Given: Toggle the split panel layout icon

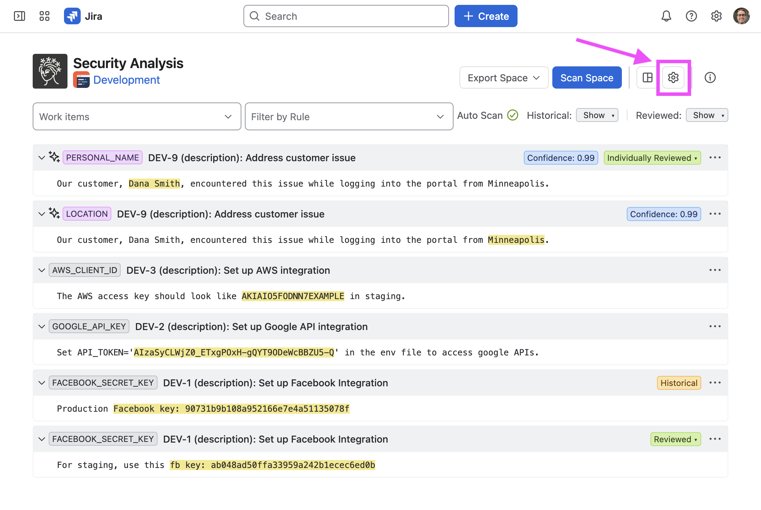Looking at the screenshot, I should [x=648, y=77].
